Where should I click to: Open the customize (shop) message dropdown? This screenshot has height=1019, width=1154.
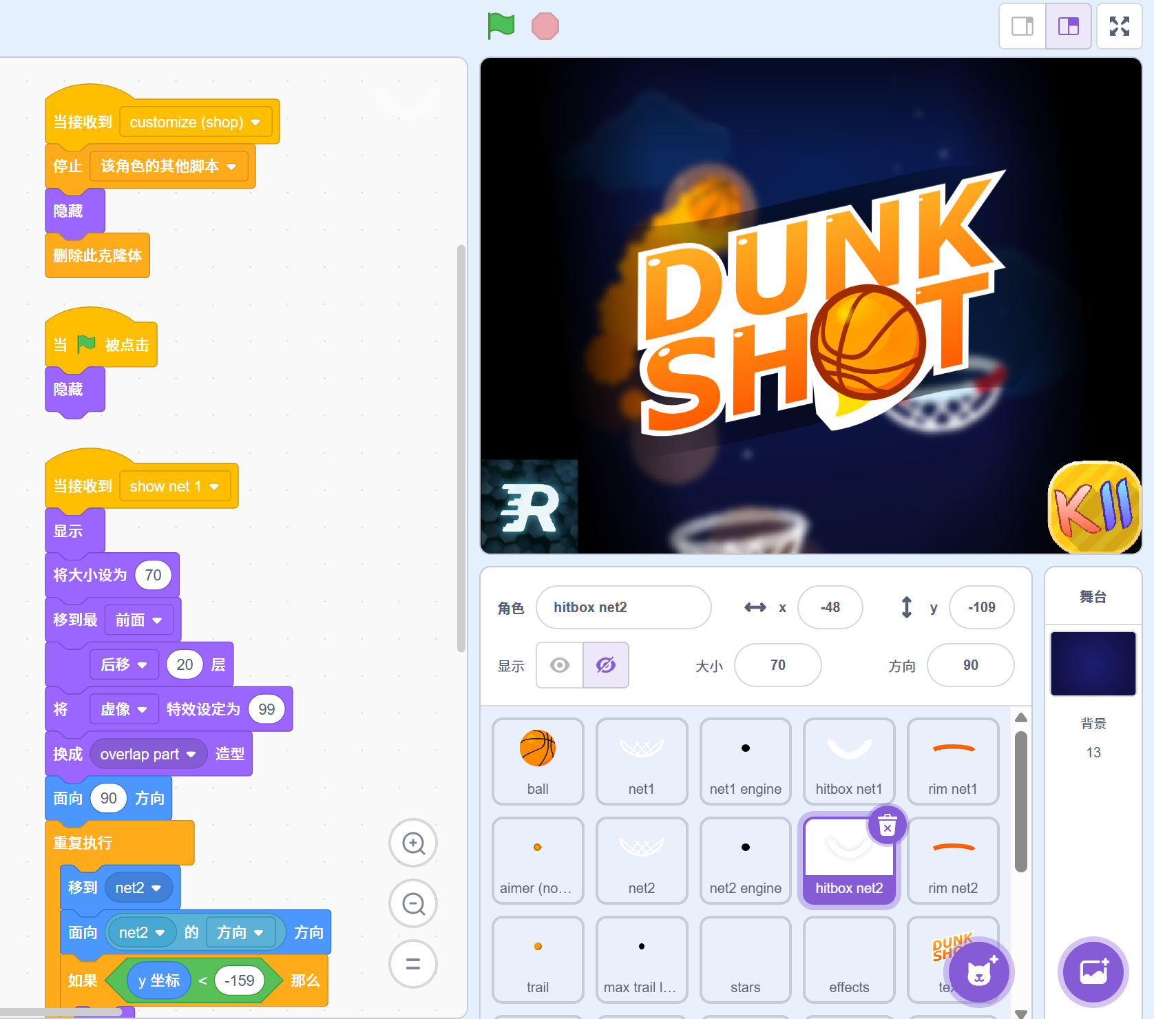tap(255, 123)
